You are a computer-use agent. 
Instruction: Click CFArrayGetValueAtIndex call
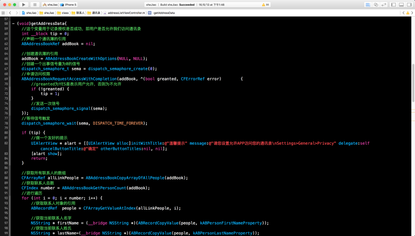109,208
